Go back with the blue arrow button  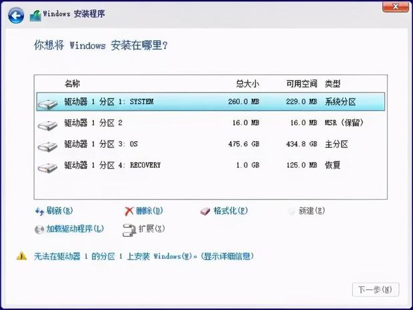(x=16, y=15)
